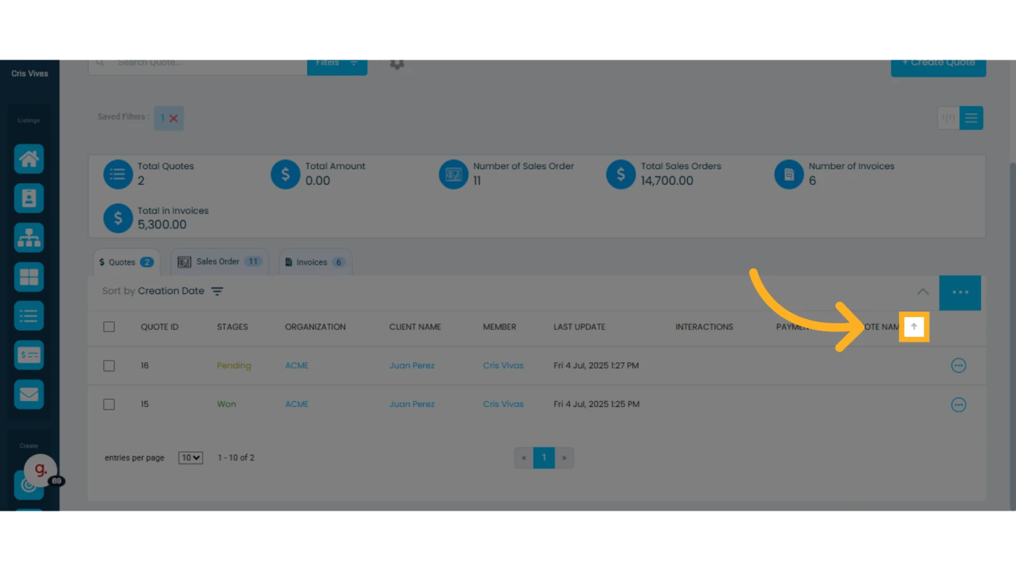
Task: Click date Fri 4 Jul, 2025 1:27 PM
Action: point(596,365)
